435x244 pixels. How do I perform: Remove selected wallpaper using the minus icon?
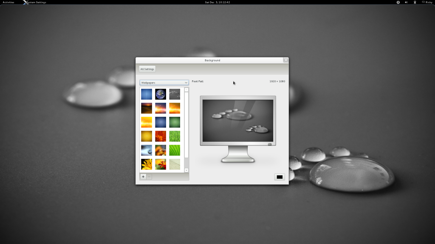click(150, 176)
